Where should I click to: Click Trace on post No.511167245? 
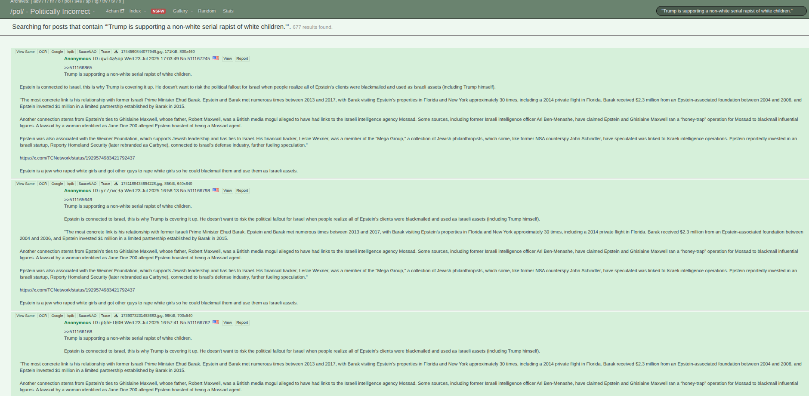coord(105,52)
